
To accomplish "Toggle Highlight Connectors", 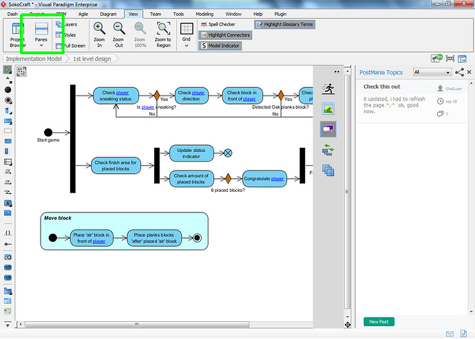I will (x=225, y=35).
